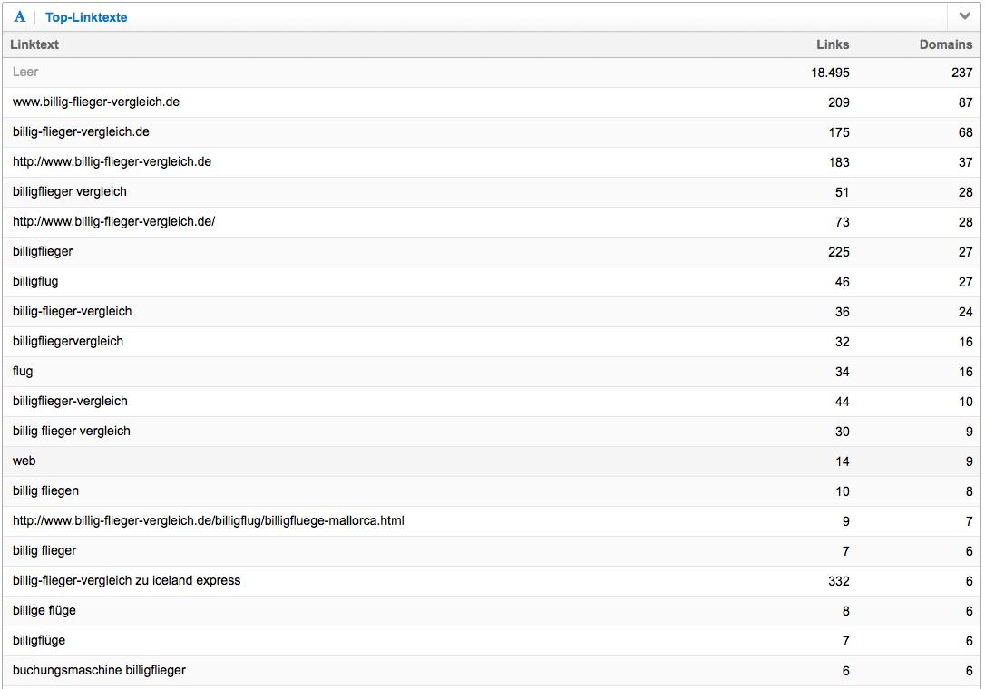Image resolution: width=985 pixels, height=689 pixels.
Task: Click the anchor text 'A' icon
Action: click(x=20, y=17)
